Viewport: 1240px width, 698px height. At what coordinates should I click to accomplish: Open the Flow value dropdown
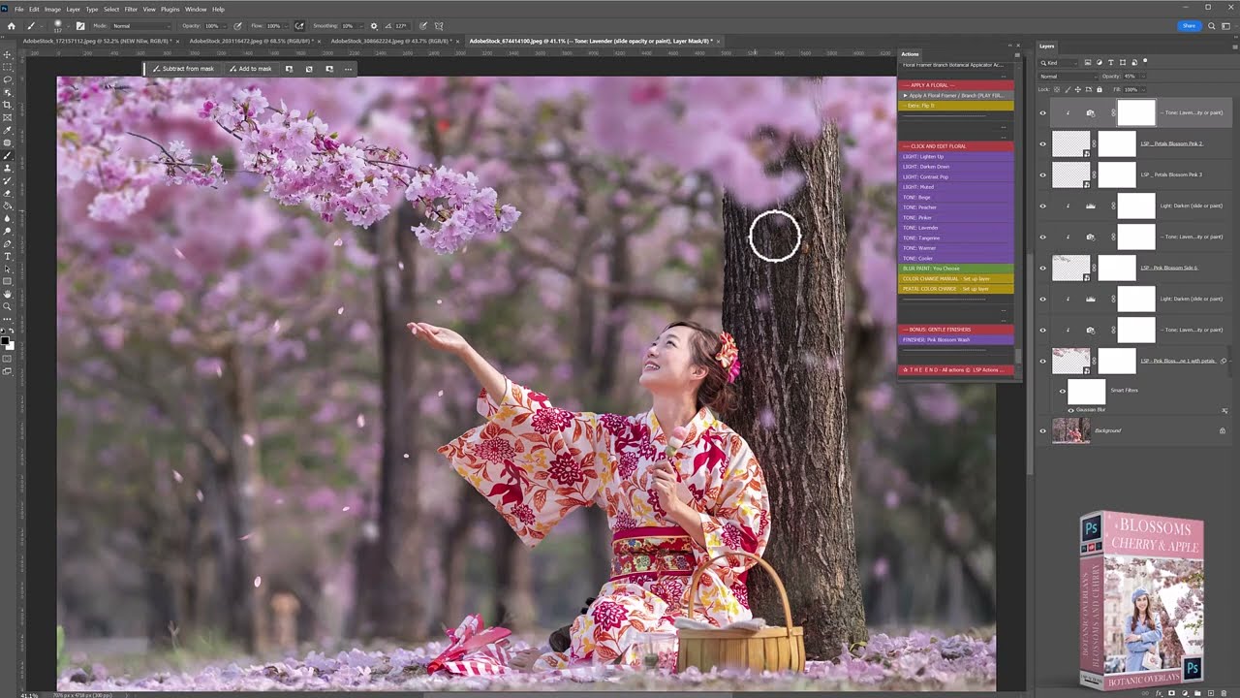(287, 26)
